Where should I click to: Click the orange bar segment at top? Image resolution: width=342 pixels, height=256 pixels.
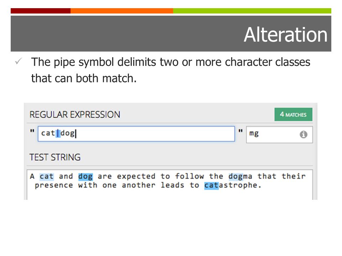click(x=122, y=11)
